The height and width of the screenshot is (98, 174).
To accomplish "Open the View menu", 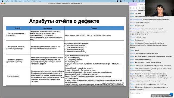I will tap(20, 1).
